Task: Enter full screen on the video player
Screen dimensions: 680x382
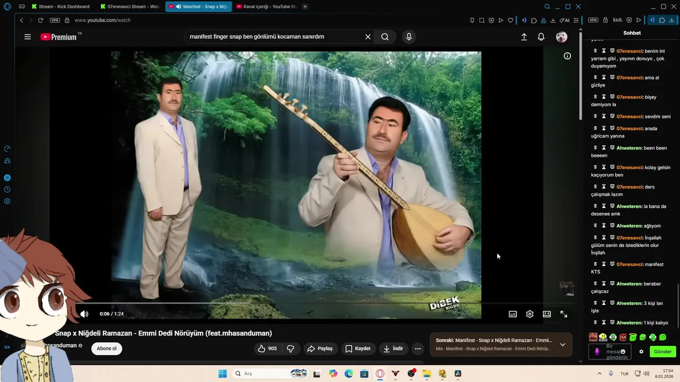Action: tap(564, 314)
